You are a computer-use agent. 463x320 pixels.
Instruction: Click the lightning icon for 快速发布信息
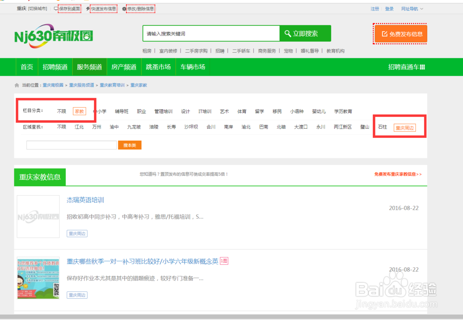[x=88, y=8]
